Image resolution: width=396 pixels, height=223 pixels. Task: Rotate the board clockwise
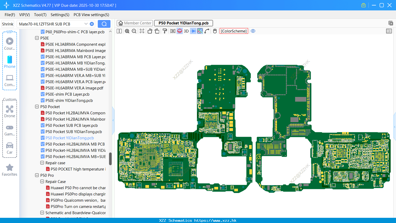(x=157, y=31)
